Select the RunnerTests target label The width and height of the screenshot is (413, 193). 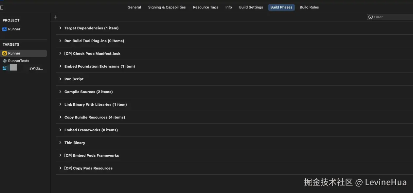[x=19, y=61]
